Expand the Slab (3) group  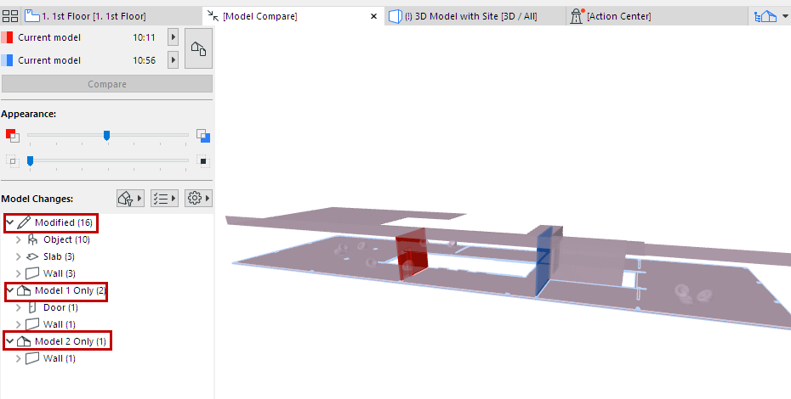[19, 256]
